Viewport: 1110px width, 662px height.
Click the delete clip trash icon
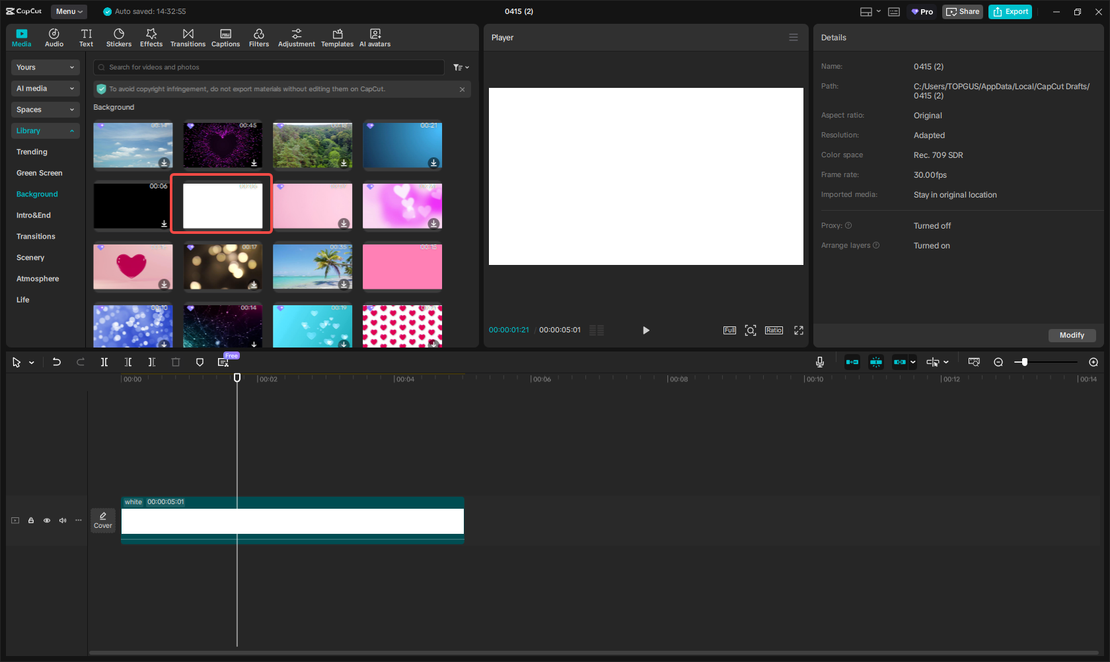tap(176, 362)
